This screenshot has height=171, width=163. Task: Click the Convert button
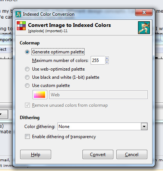pyautogui.click(x=98, y=155)
